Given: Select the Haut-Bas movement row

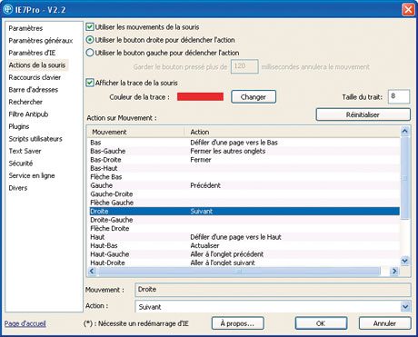Looking at the screenshot, I should tap(244, 245).
